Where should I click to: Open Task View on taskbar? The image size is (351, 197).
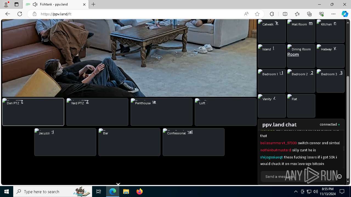point(99,192)
